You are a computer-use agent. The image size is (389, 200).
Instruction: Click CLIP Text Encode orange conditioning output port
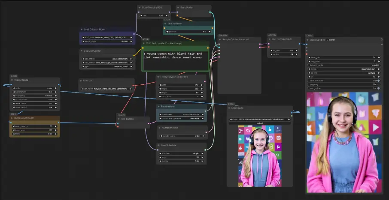pos(207,48)
